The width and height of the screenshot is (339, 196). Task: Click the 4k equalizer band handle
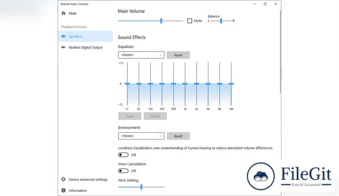click(x=208, y=84)
